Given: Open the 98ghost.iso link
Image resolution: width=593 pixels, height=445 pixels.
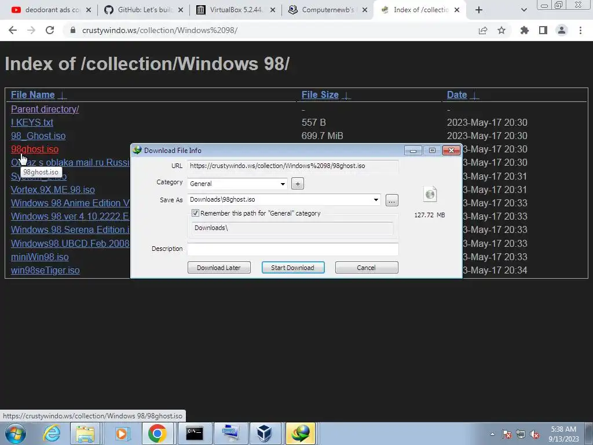Looking at the screenshot, I should (35, 149).
